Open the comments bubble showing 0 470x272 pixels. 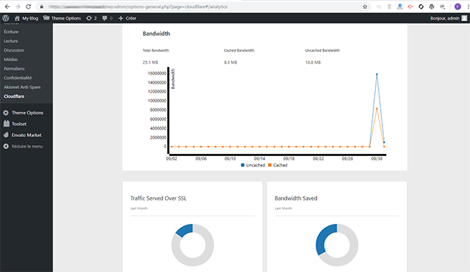click(107, 18)
